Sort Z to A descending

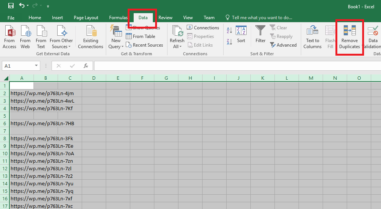tap(229, 42)
